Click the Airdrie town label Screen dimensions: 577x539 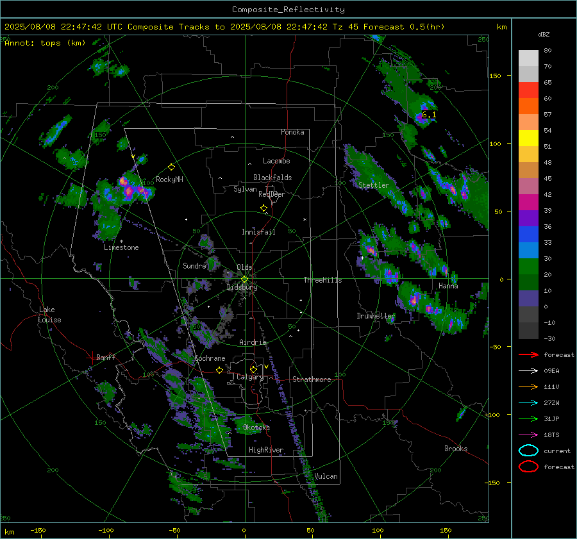click(x=253, y=342)
